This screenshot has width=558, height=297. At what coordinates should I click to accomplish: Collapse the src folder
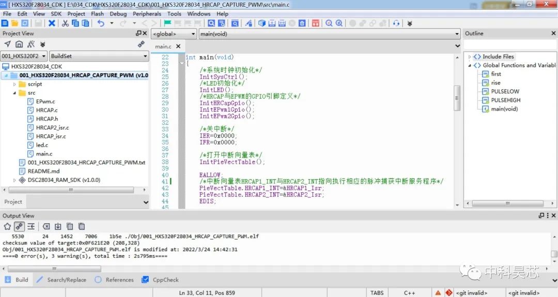tap(14, 93)
